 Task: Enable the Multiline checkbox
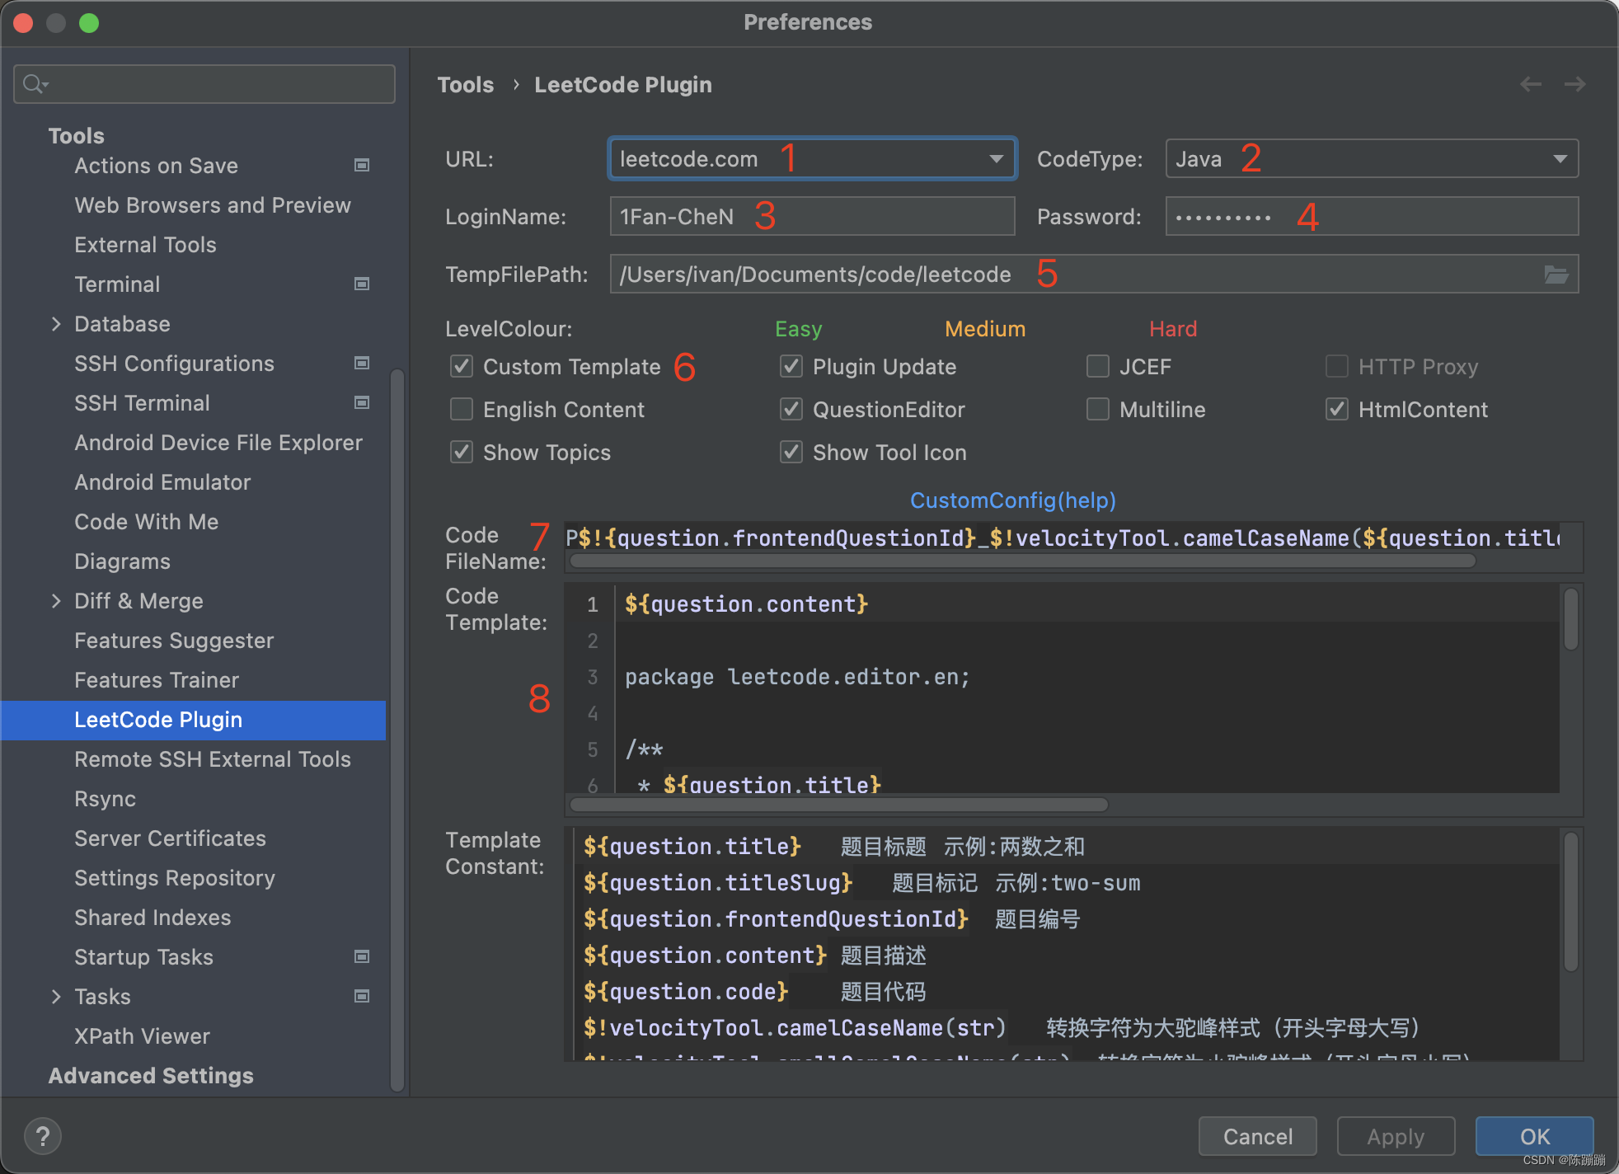point(1098,410)
